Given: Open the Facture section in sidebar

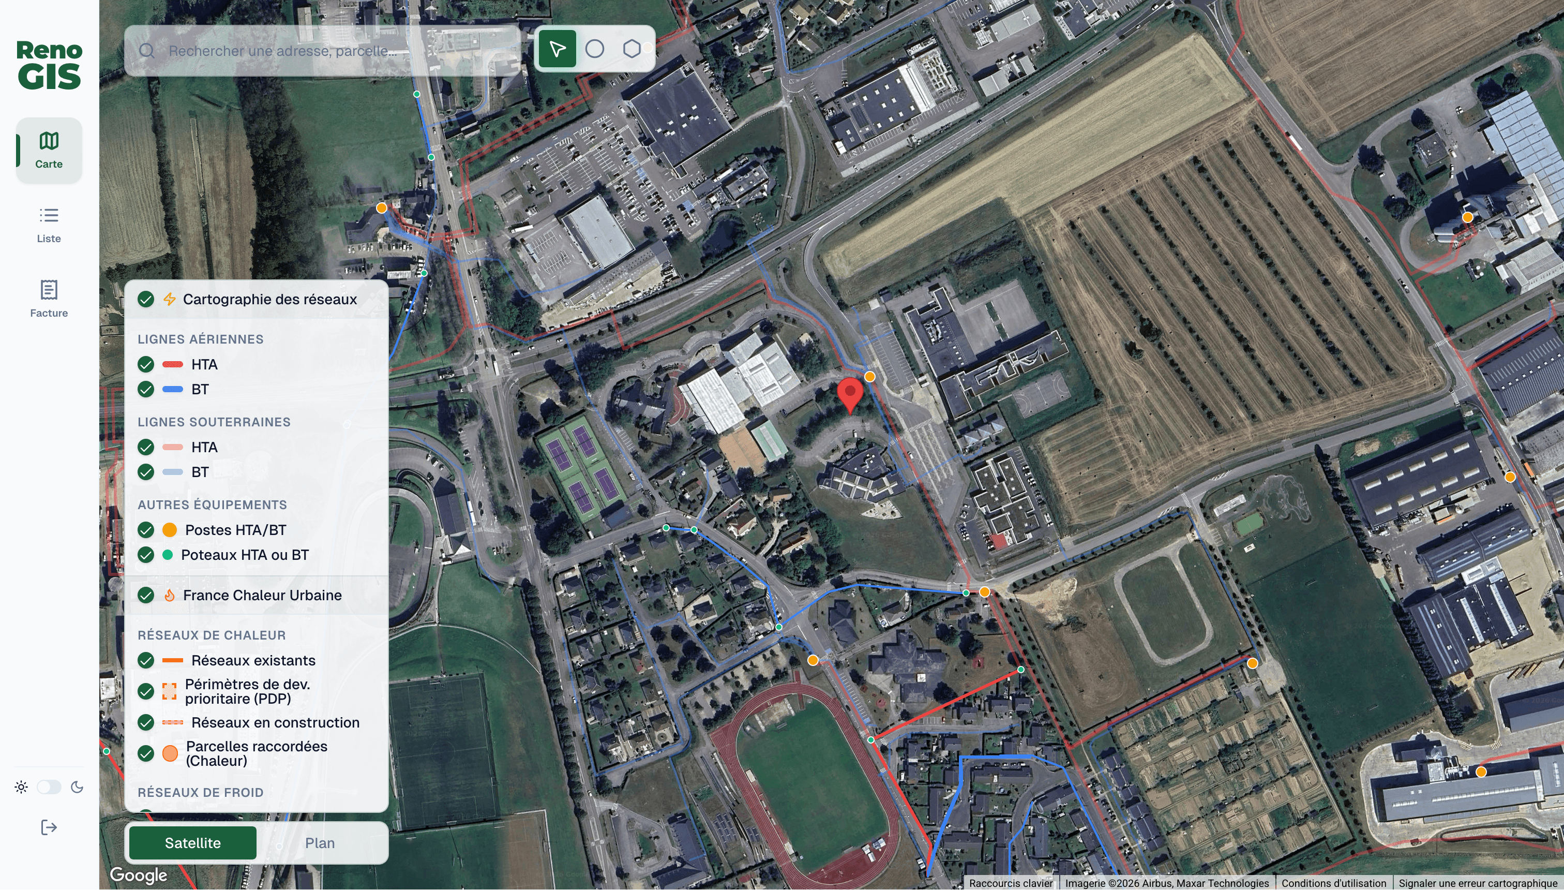Looking at the screenshot, I should tap(49, 299).
